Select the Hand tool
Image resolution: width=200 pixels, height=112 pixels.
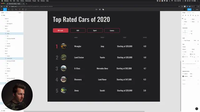[23, 10]
